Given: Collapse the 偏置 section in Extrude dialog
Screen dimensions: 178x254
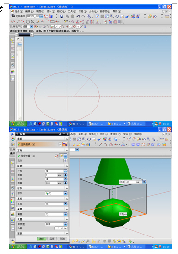Looking at the screenshot, I should tap(67, 209).
